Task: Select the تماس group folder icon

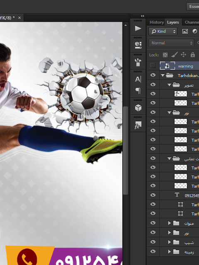Action: pos(176,158)
